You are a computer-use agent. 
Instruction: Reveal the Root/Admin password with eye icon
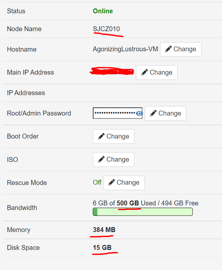pos(139,113)
